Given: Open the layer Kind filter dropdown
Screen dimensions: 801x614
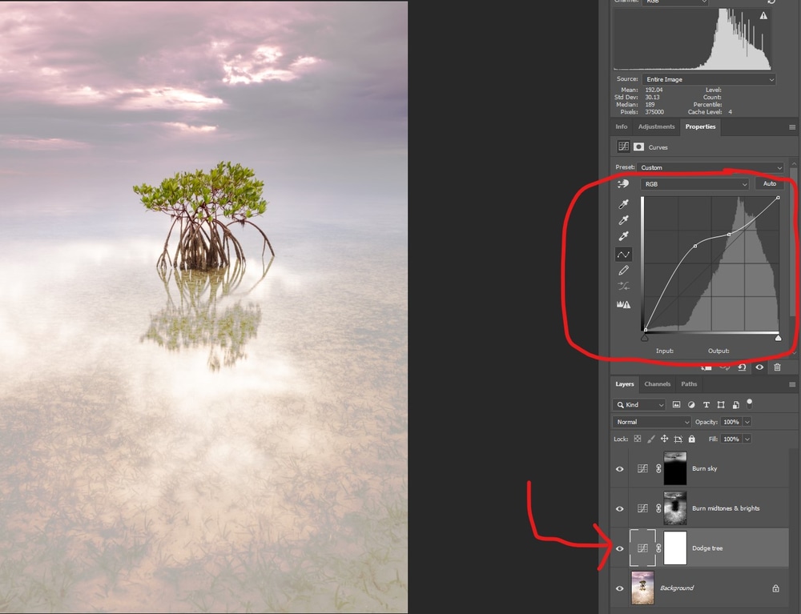Looking at the screenshot, I should tap(639, 405).
